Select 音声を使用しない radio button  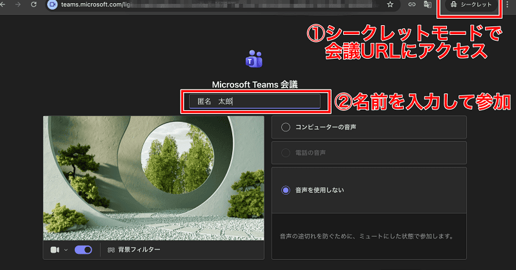(x=286, y=190)
